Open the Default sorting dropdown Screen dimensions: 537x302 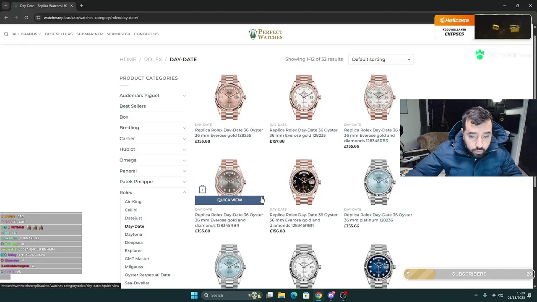[381, 59]
